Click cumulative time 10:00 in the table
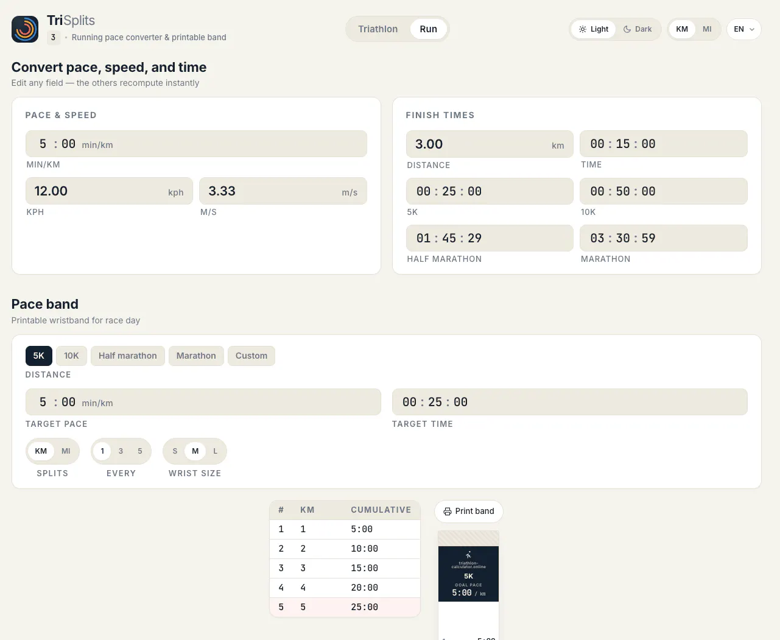Image resolution: width=780 pixels, height=640 pixels. [364, 549]
